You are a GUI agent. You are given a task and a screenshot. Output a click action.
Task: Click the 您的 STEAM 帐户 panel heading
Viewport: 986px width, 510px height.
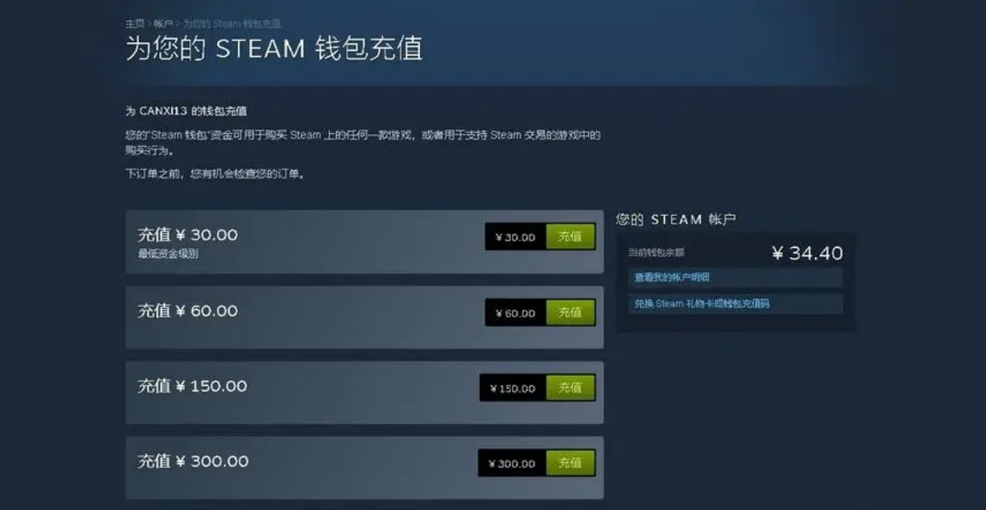[x=676, y=219]
